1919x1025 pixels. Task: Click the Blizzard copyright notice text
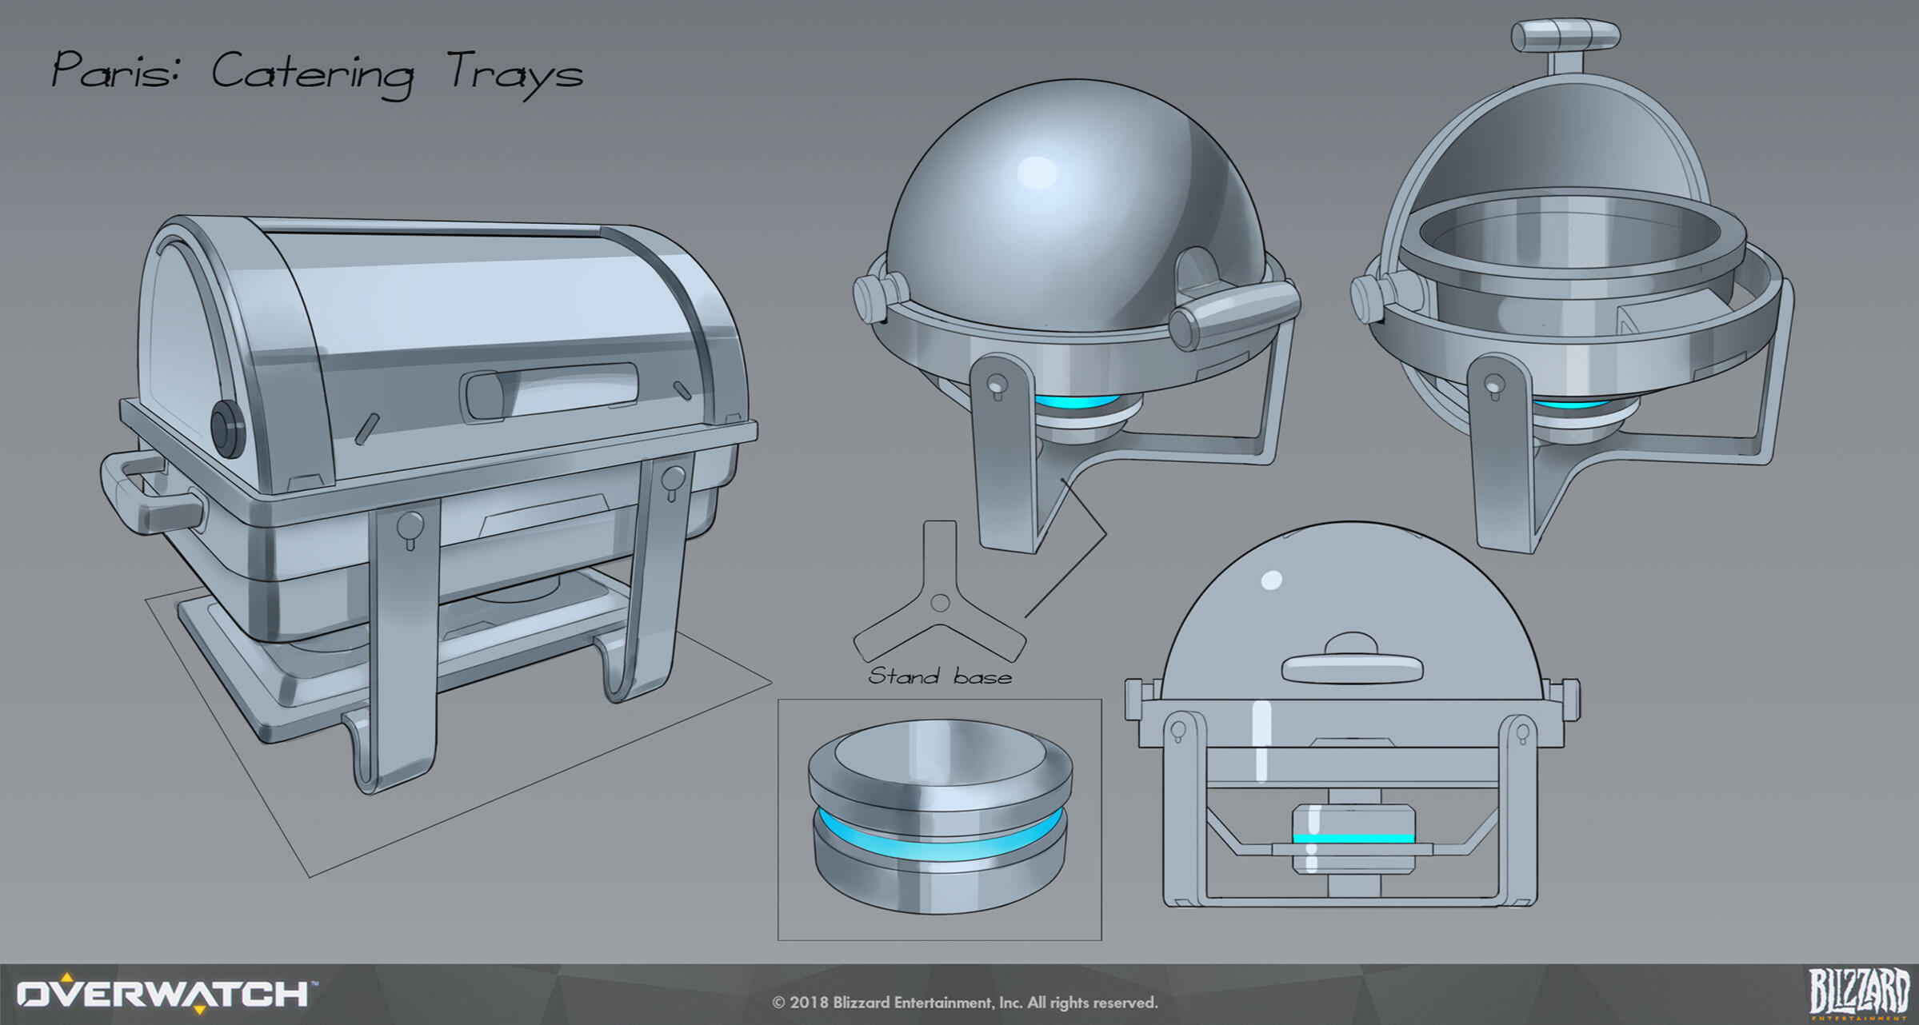[x=965, y=1003]
